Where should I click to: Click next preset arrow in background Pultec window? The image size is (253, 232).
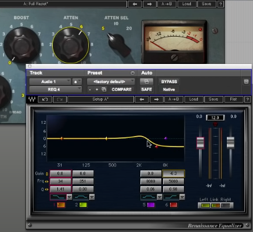click(149, 4)
